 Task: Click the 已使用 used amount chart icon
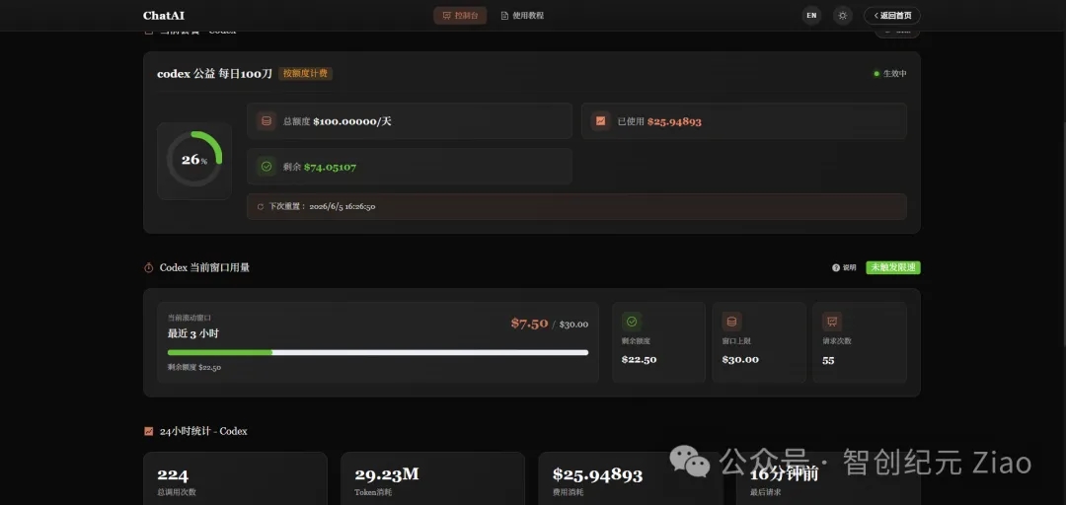pyautogui.click(x=600, y=121)
